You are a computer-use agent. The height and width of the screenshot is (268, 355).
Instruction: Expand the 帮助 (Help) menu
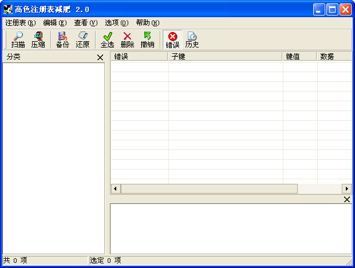(x=147, y=23)
